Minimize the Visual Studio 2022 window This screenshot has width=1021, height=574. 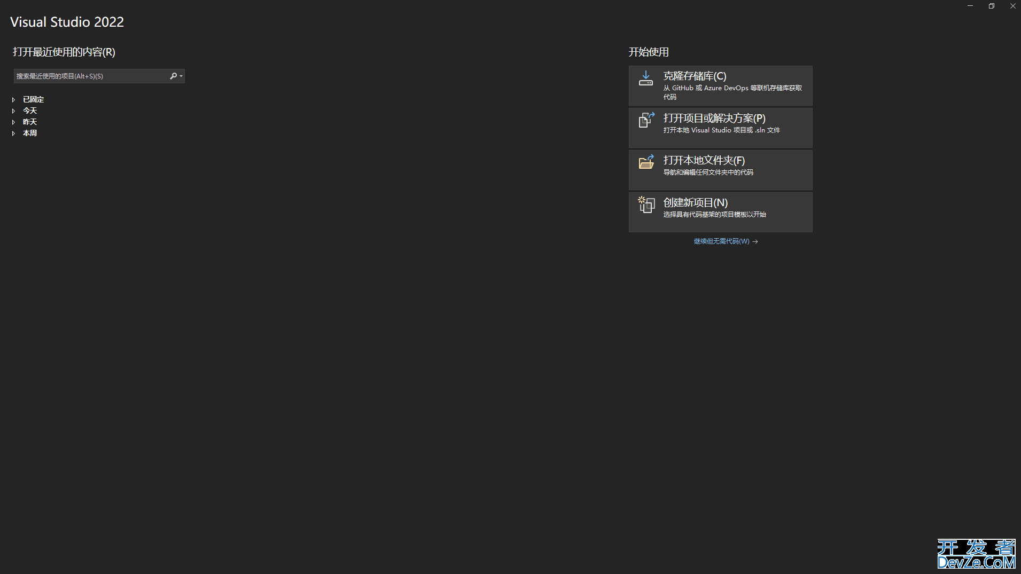click(970, 6)
